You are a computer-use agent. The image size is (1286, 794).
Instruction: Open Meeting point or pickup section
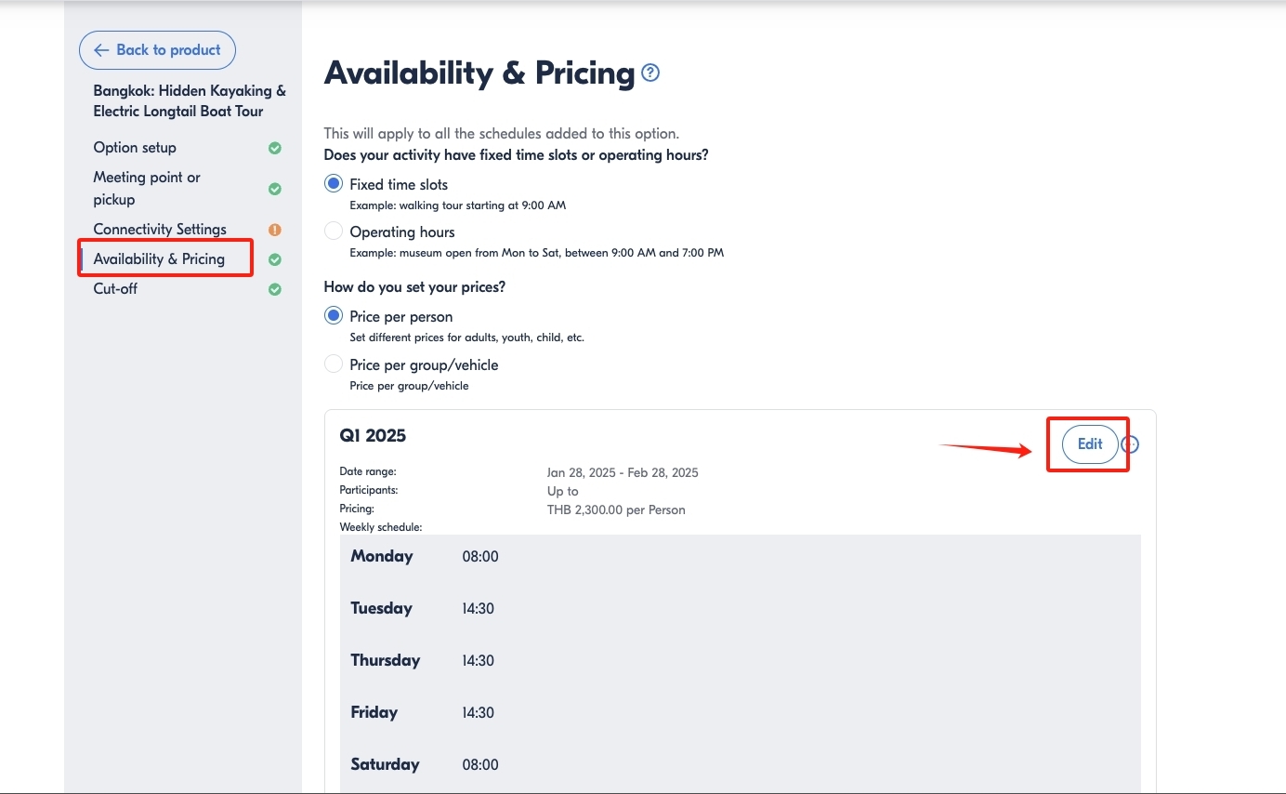pos(147,188)
